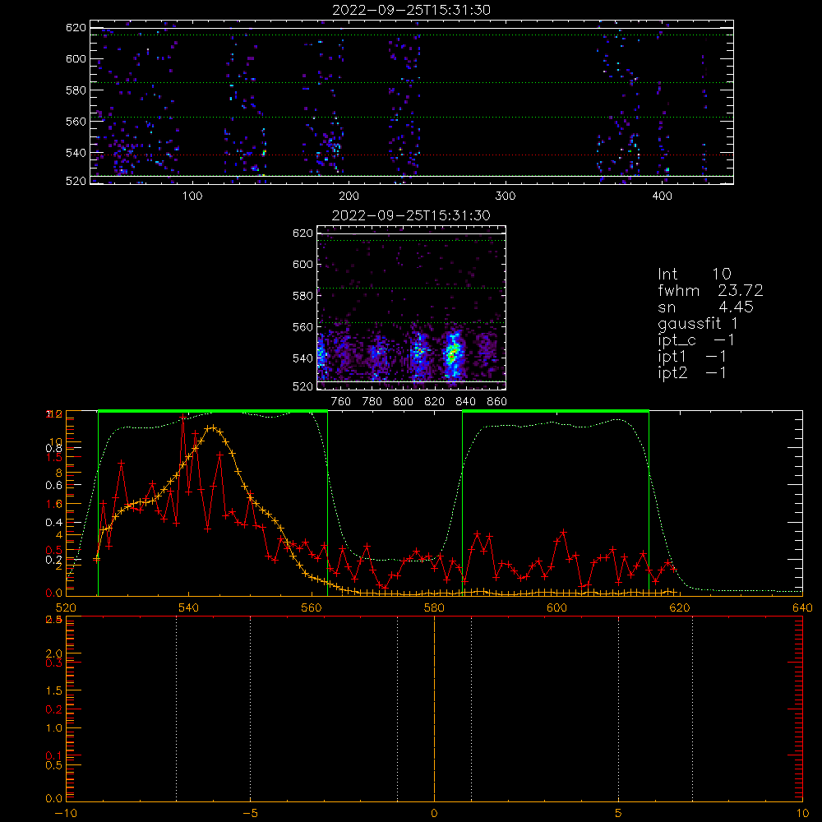Click the orange Gaussian fit curve peak
The image size is (822, 822).
coord(211,427)
